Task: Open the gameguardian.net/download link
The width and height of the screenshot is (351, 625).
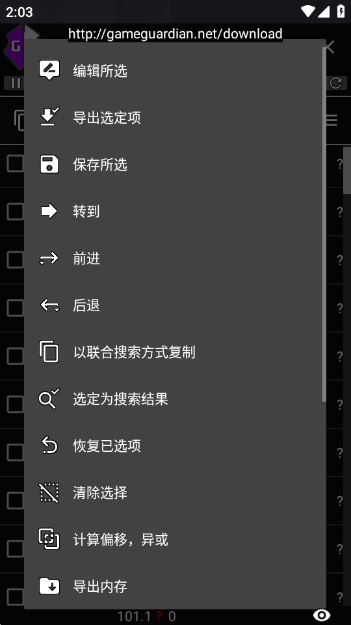Action: point(175,34)
